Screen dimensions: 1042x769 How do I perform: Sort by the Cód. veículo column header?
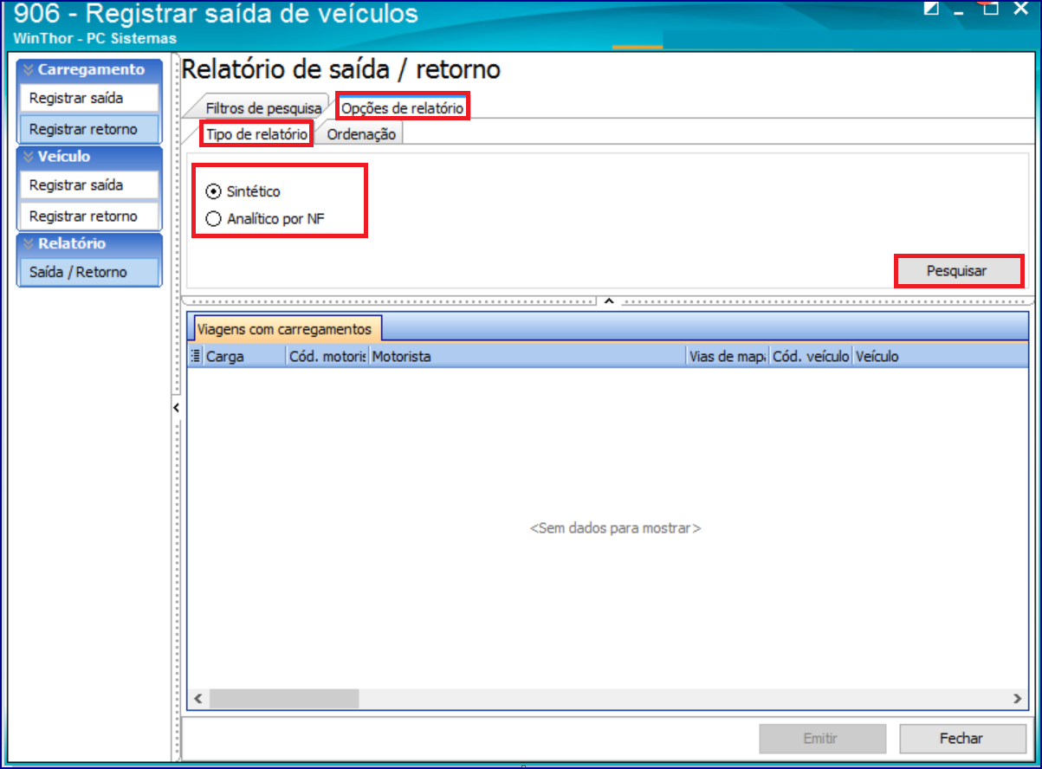811,356
